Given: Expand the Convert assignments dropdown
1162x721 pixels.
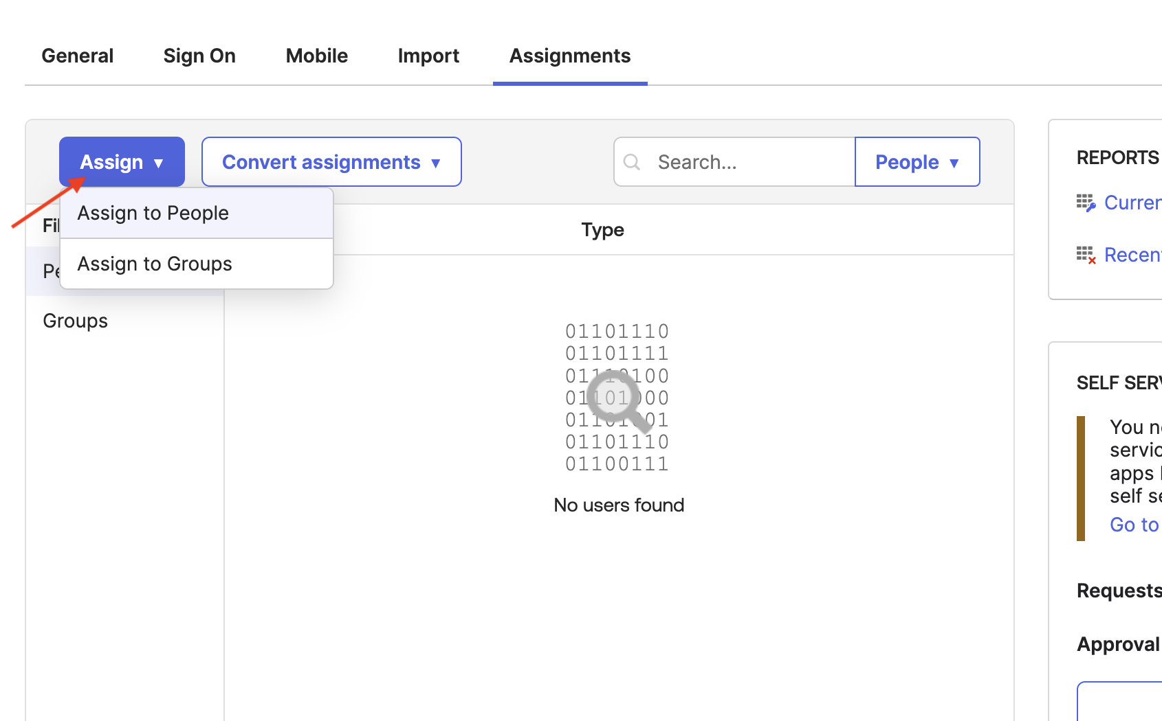Looking at the screenshot, I should pyautogui.click(x=331, y=162).
